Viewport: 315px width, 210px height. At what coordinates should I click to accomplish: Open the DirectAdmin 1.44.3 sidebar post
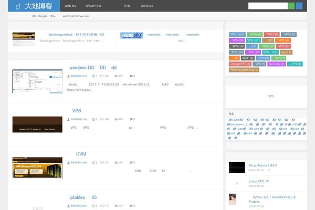coord(263,165)
